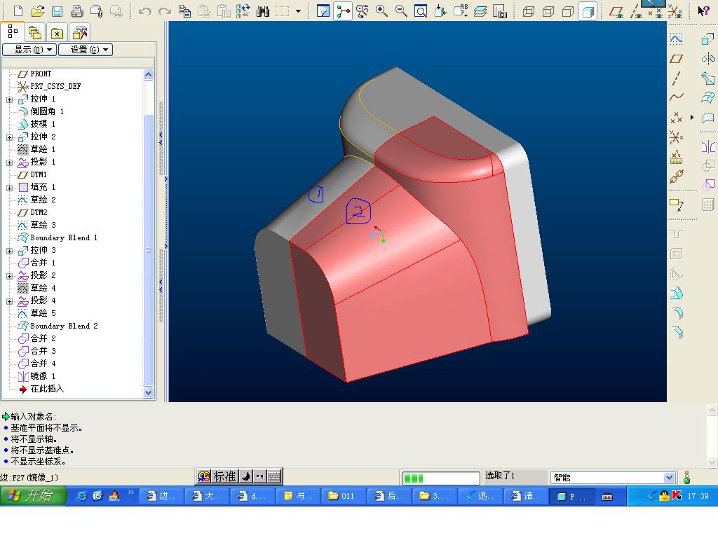This screenshot has height=538, width=718.
Task: Save the model with the floppy disk icon
Action: pyautogui.click(x=57, y=11)
